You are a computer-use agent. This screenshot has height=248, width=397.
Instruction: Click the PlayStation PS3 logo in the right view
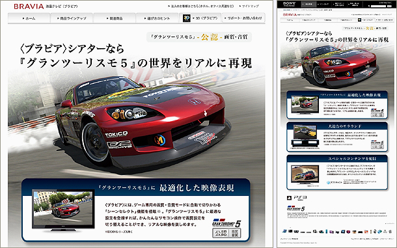(296, 198)
